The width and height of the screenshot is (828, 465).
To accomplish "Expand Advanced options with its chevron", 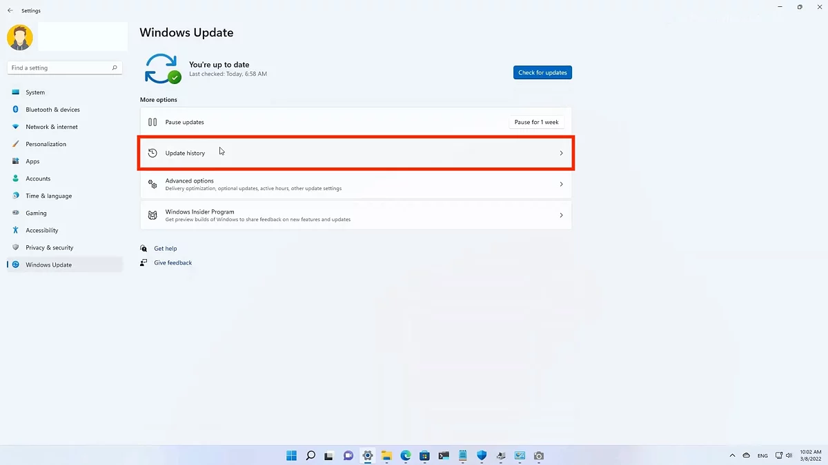I will [561, 184].
